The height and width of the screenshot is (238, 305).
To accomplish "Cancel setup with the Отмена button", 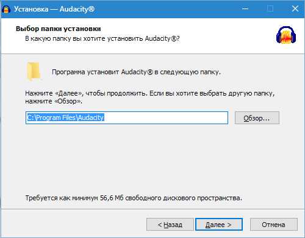I will tap(274, 225).
